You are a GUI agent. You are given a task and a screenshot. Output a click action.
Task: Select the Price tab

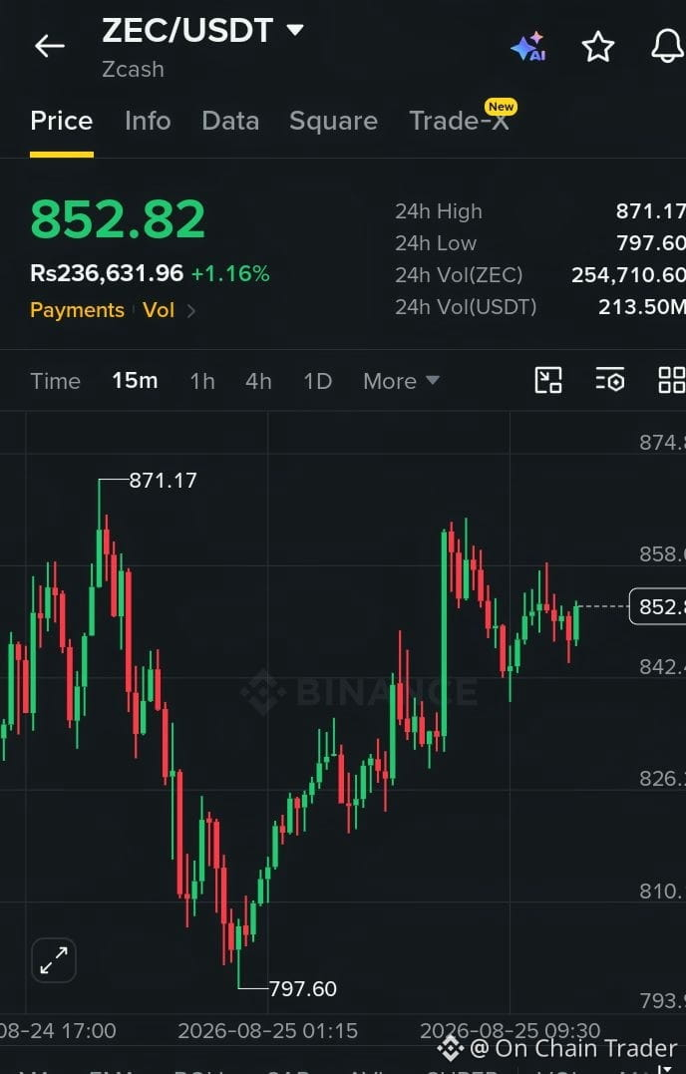click(62, 122)
